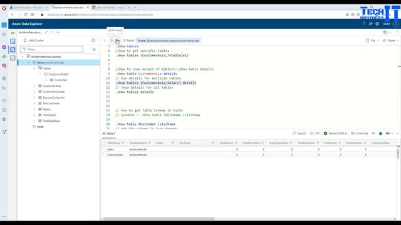
Task: Select the TotalSaleAsia table
Action: pos(51,121)
